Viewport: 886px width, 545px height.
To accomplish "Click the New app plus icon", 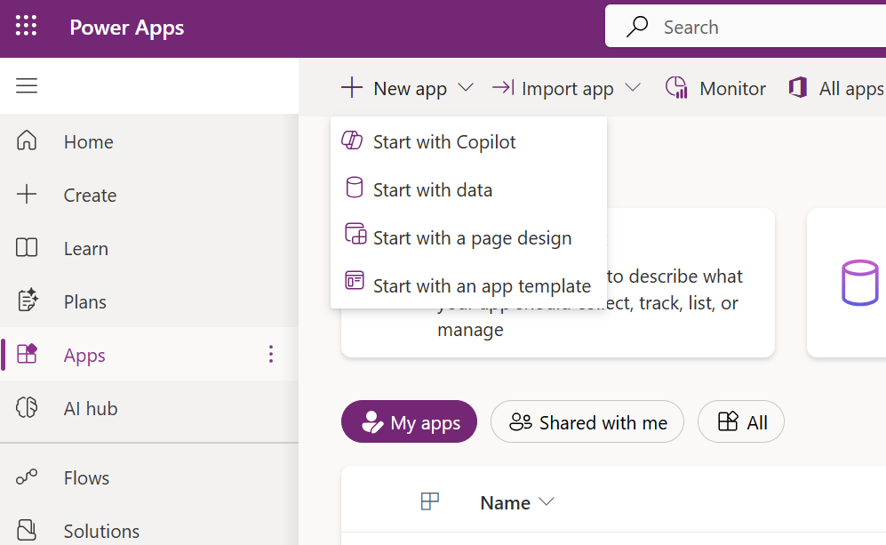I will click(x=351, y=88).
